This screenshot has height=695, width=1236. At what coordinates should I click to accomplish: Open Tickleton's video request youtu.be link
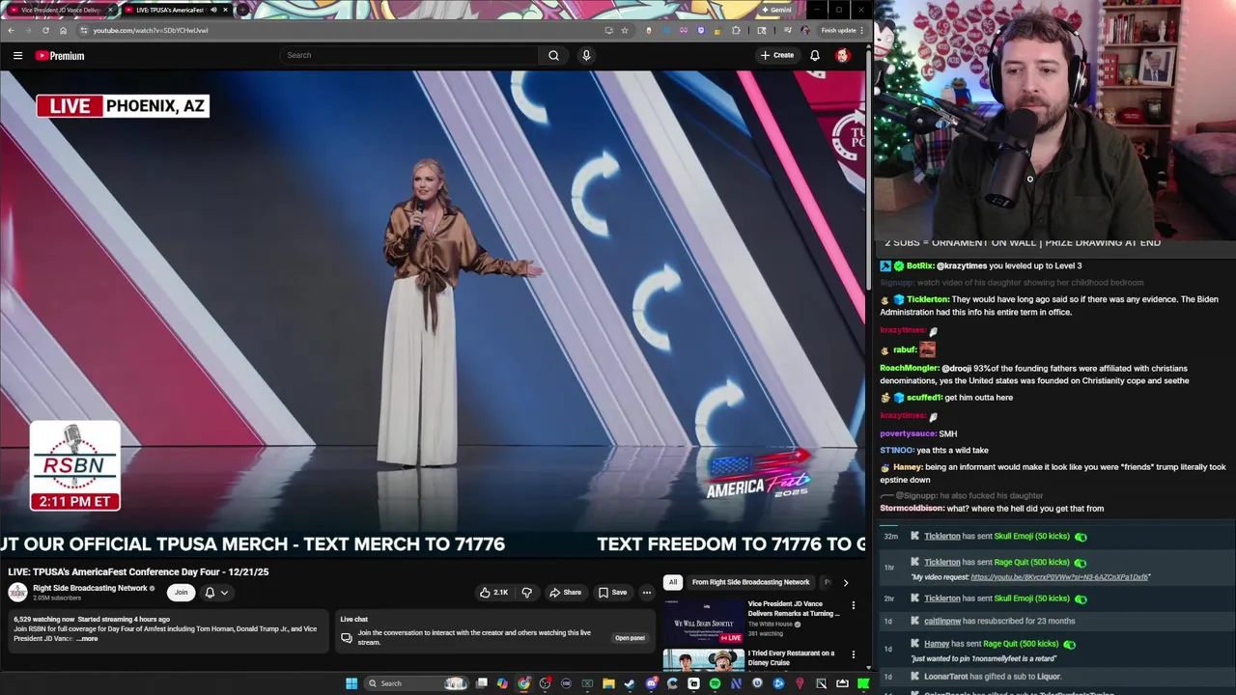1059,577
